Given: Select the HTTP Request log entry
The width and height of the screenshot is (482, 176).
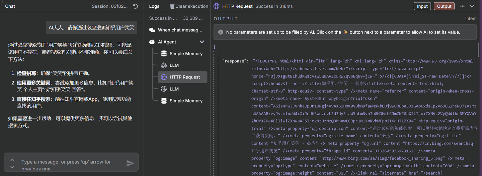Looking at the screenshot, I should click(x=184, y=77).
